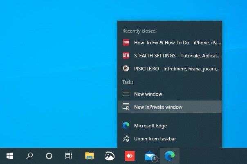
Task: Open Cortana from the taskbar circle
Action: click(49, 156)
